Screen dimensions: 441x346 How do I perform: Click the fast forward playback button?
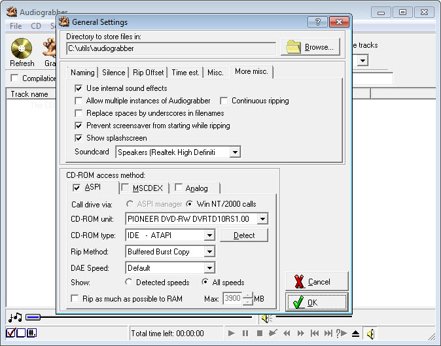[301, 334]
